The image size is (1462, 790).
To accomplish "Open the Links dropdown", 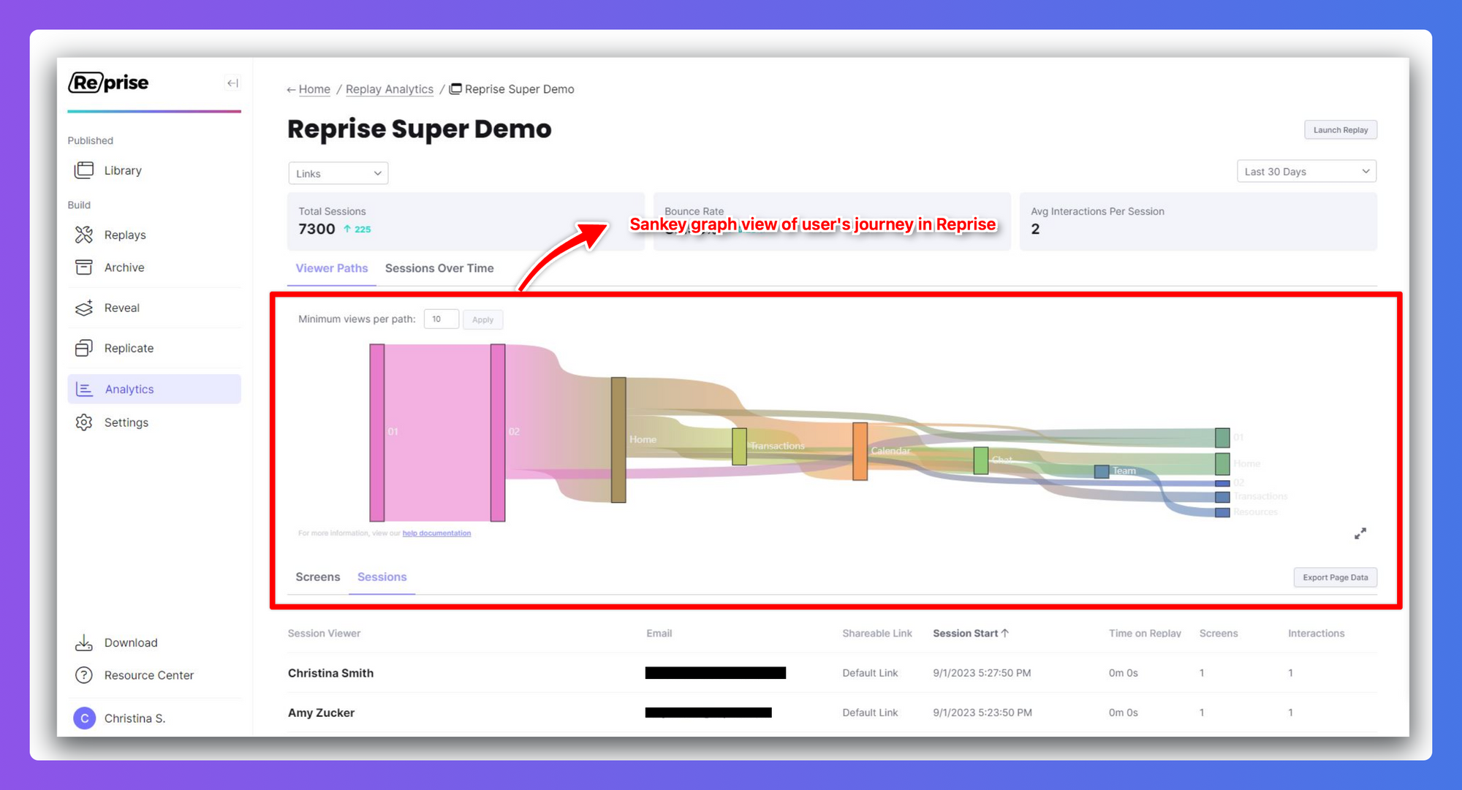I will [338, 173].
